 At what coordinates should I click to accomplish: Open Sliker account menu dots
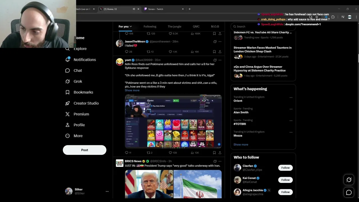tap(107, 191)
